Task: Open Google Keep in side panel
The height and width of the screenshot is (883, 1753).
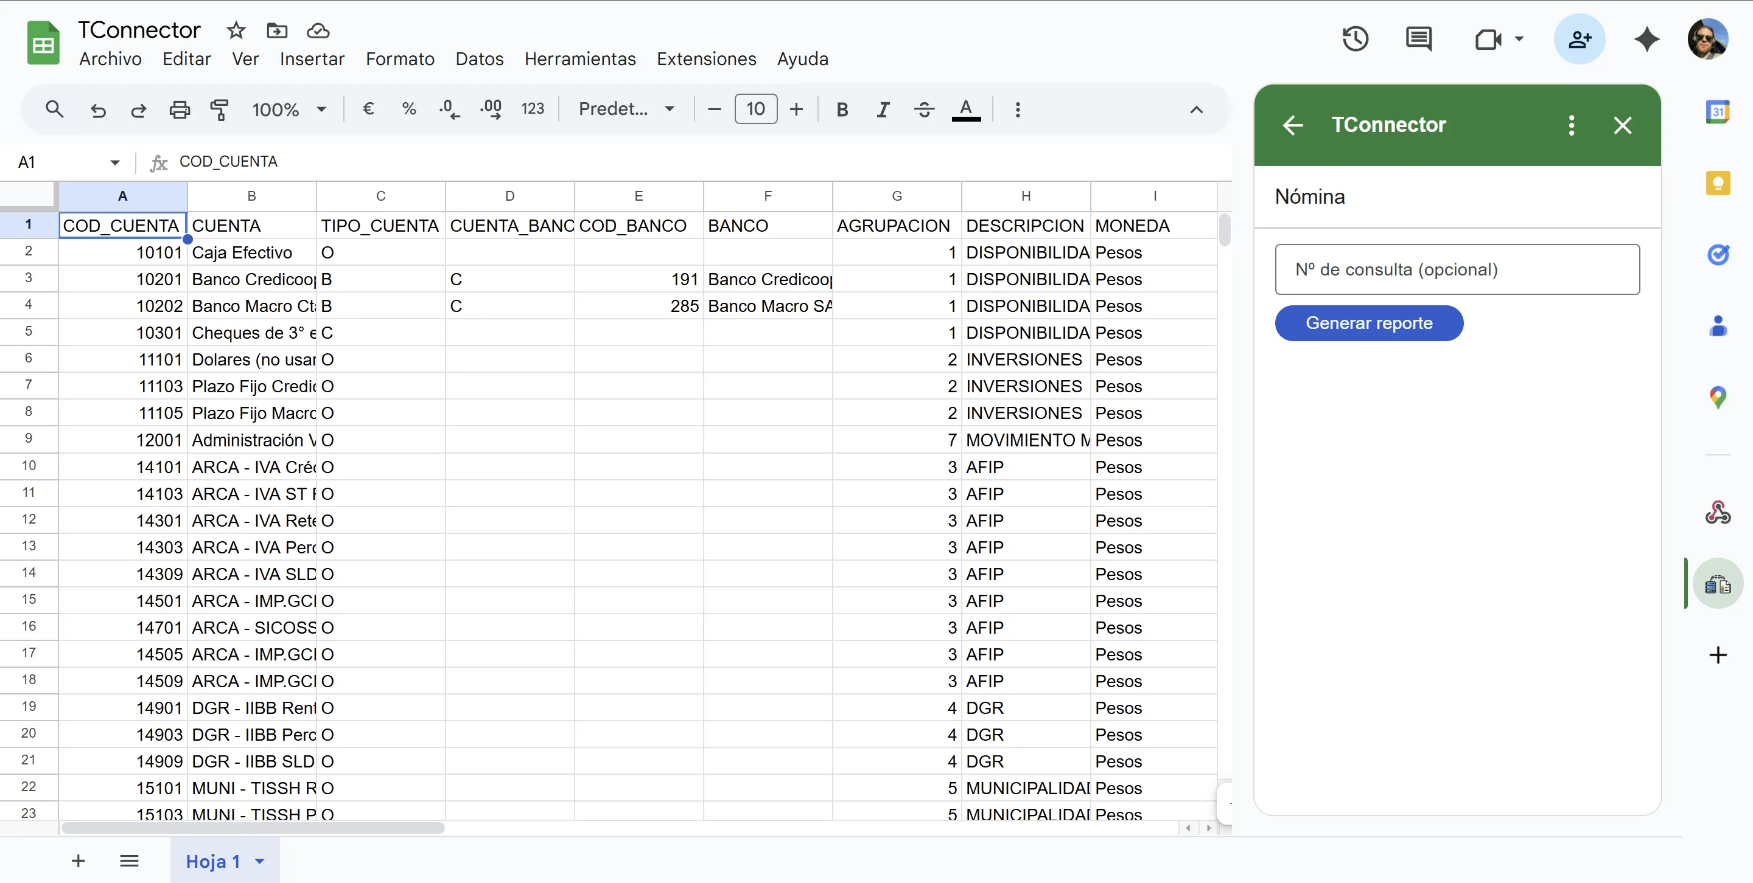Action: pos(1718,183)
